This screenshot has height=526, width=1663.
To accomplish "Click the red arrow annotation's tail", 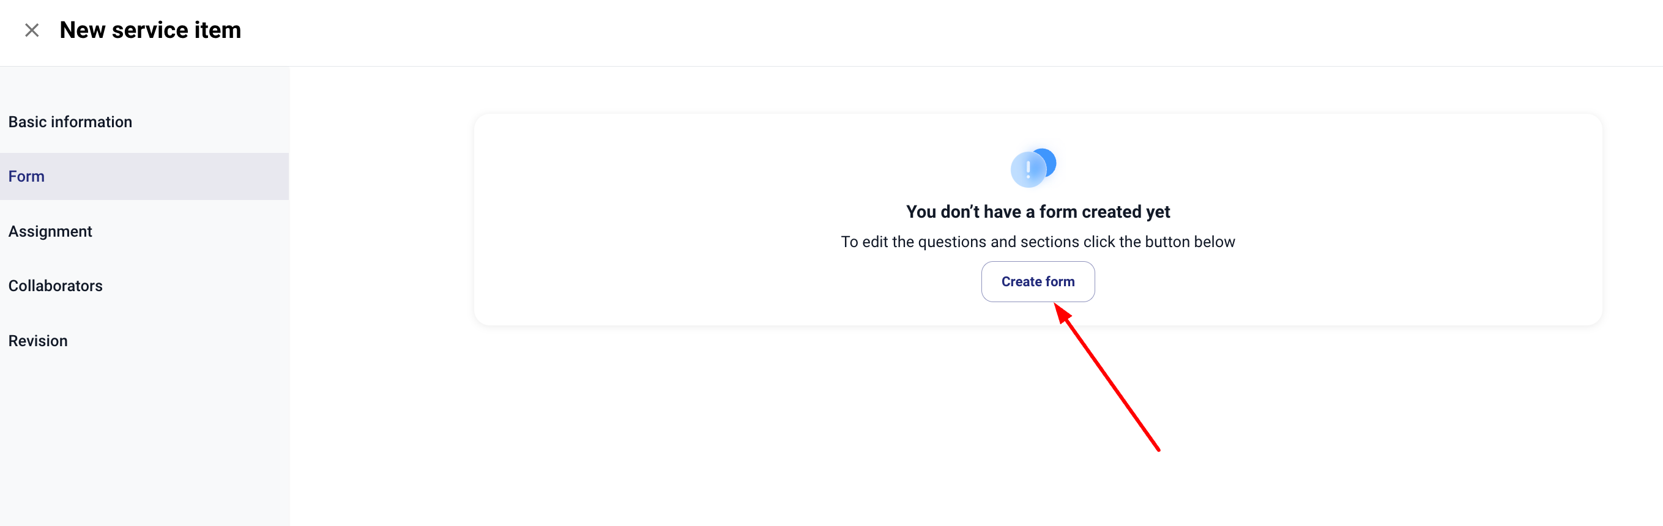I will pos(1157,448).
